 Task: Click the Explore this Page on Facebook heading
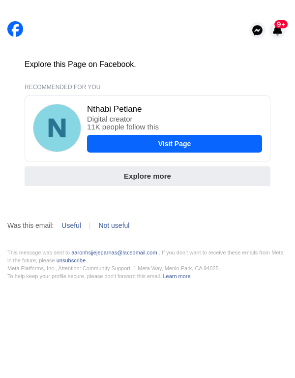click(x=80, y=64)
